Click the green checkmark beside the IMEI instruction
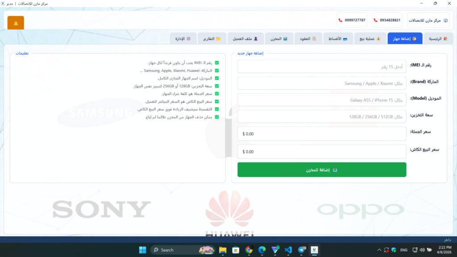The height and width of the screenshot is (257, 457). 217,63
